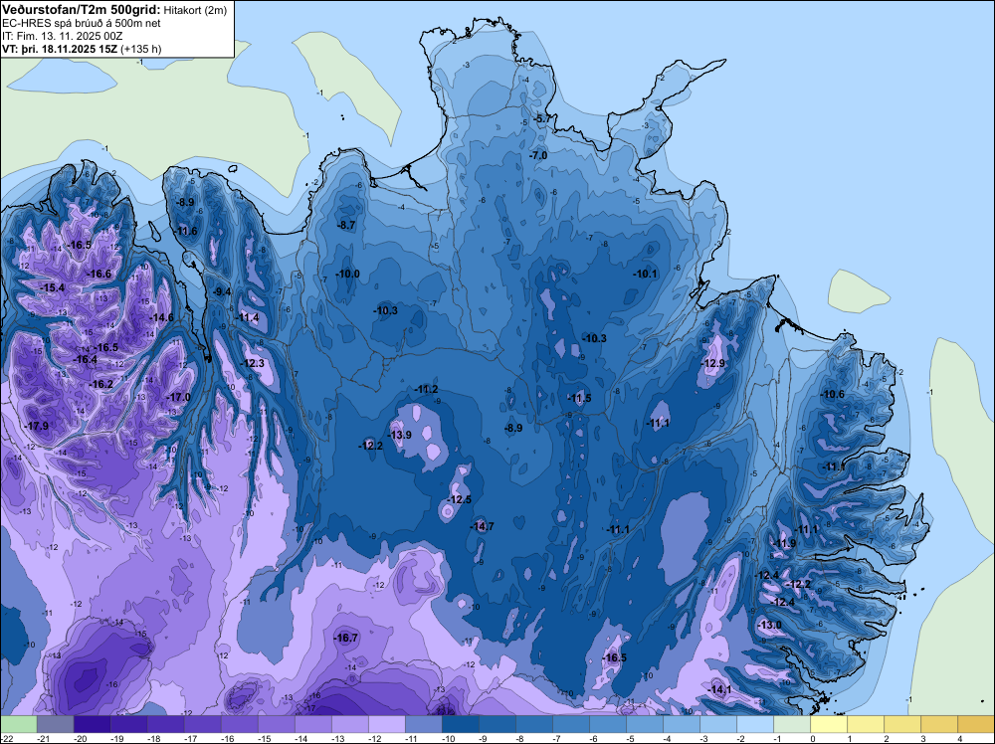Pick the -5 legend color swatch
995x744 pixels.
point(644,724)
